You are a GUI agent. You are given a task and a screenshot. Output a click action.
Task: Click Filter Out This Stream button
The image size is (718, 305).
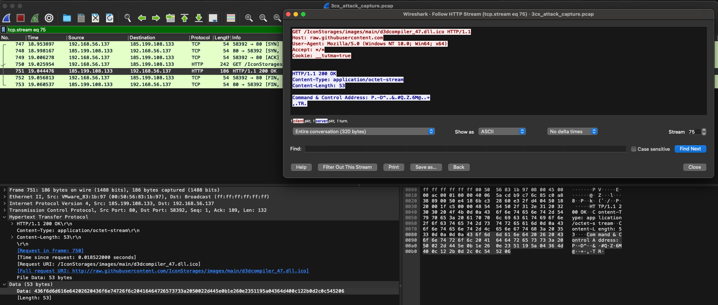[347, 167]
